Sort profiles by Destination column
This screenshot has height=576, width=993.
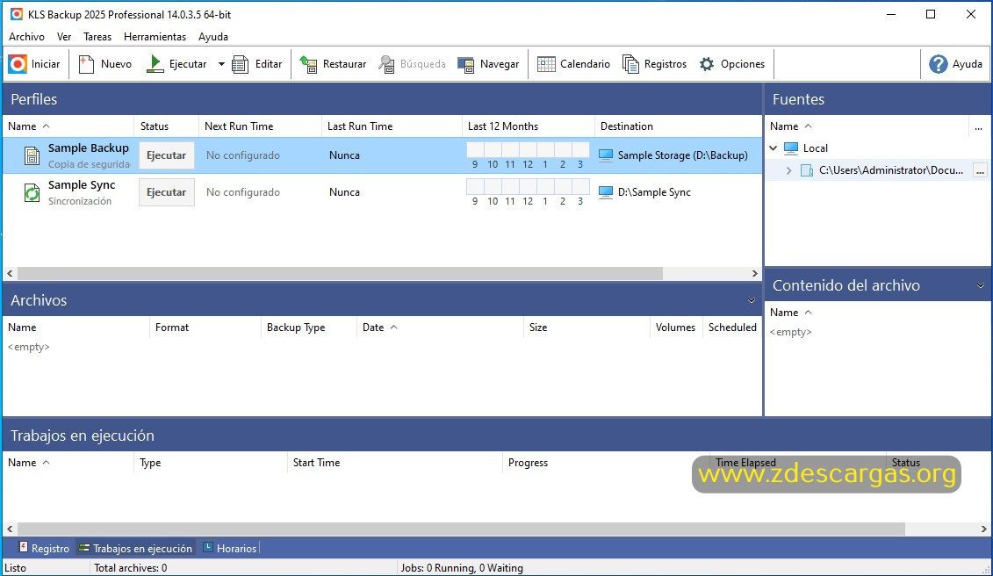tap(679, 126)
